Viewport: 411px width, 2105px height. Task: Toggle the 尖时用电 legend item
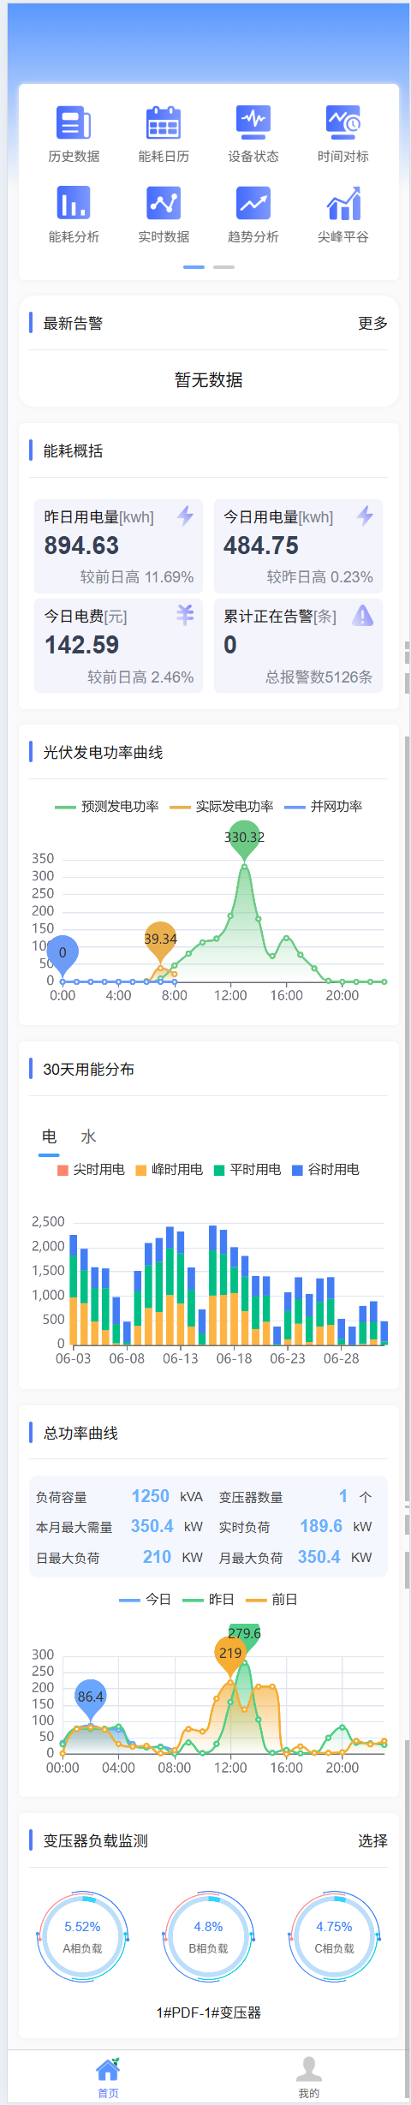[91, 1169]
